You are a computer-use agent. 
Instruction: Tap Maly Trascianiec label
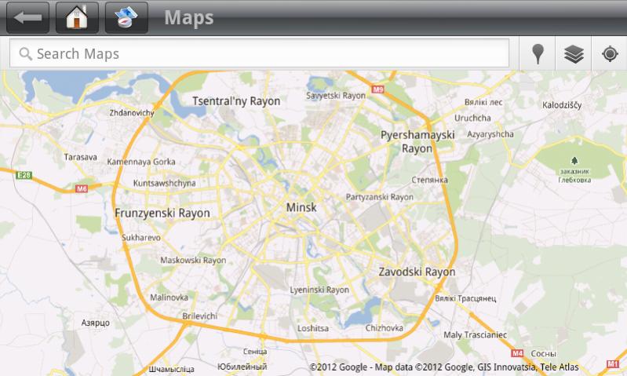pyautogui.click(x=475, y=335)
